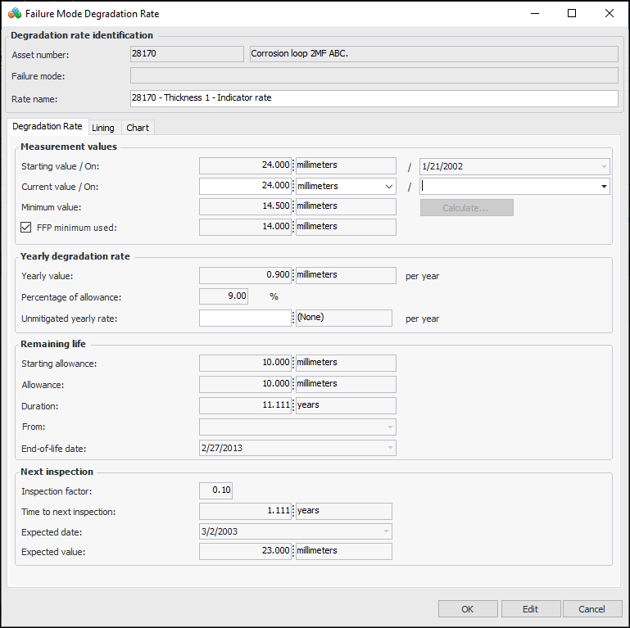The width and height of the screenshot is (630, 628).
Task: Open End-of-life date dropdown
Action: [388, 448]
